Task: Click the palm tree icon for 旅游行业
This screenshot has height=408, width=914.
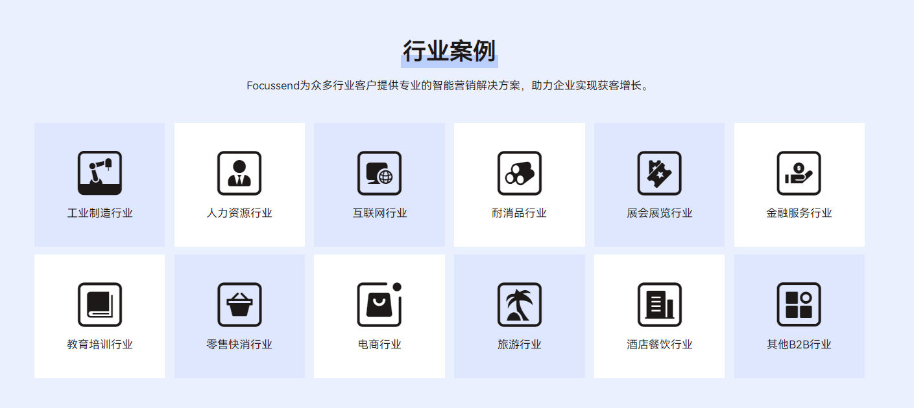Action: click(x=520, y=304)
